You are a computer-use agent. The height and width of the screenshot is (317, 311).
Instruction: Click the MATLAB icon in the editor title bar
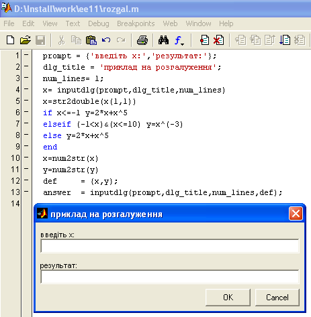click(6, 8)
